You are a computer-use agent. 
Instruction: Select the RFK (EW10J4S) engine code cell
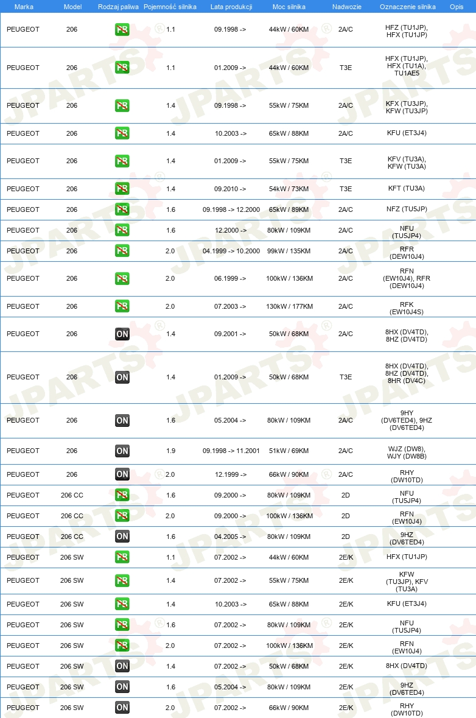407,308
